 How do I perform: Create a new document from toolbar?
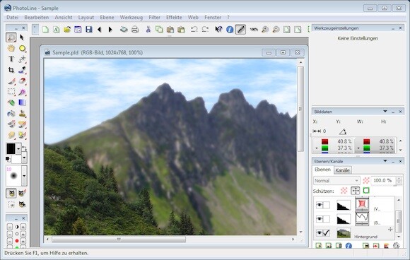45,29
